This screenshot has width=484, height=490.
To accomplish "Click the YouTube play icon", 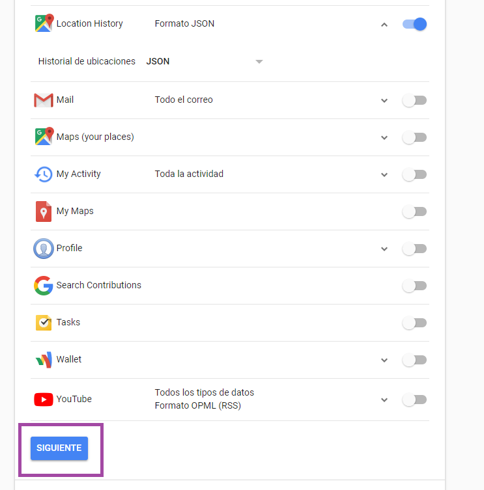I will pyautogui.click(x=44, y=400).
